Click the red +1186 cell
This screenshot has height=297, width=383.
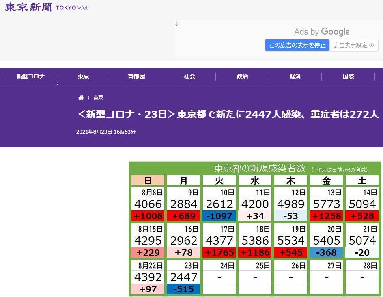pyautogui.click(x=255, y=252)
